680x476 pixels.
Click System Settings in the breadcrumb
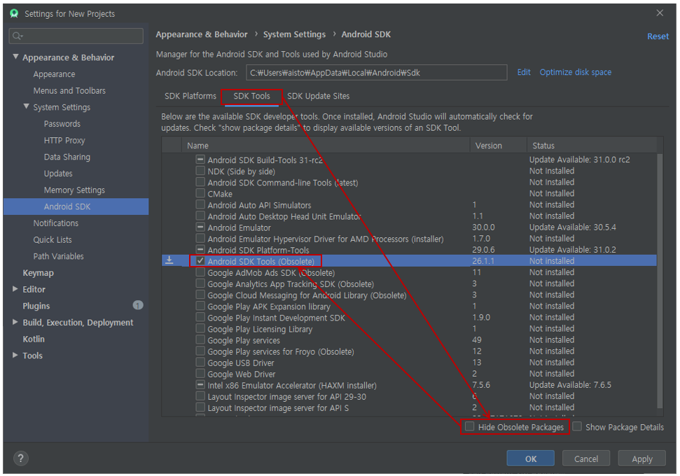pyautogui.click(x=294, y=34)
